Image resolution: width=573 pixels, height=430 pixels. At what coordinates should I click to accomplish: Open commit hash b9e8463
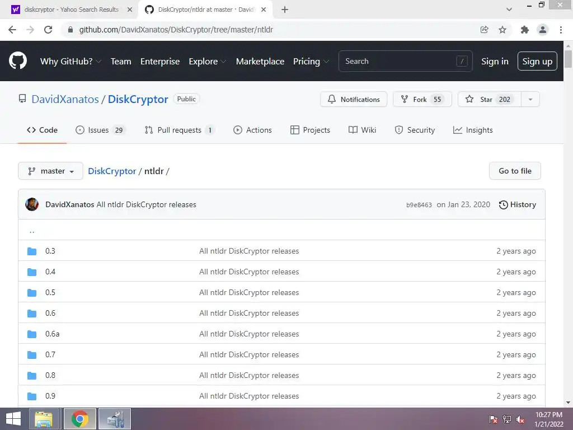pos(419,205)
